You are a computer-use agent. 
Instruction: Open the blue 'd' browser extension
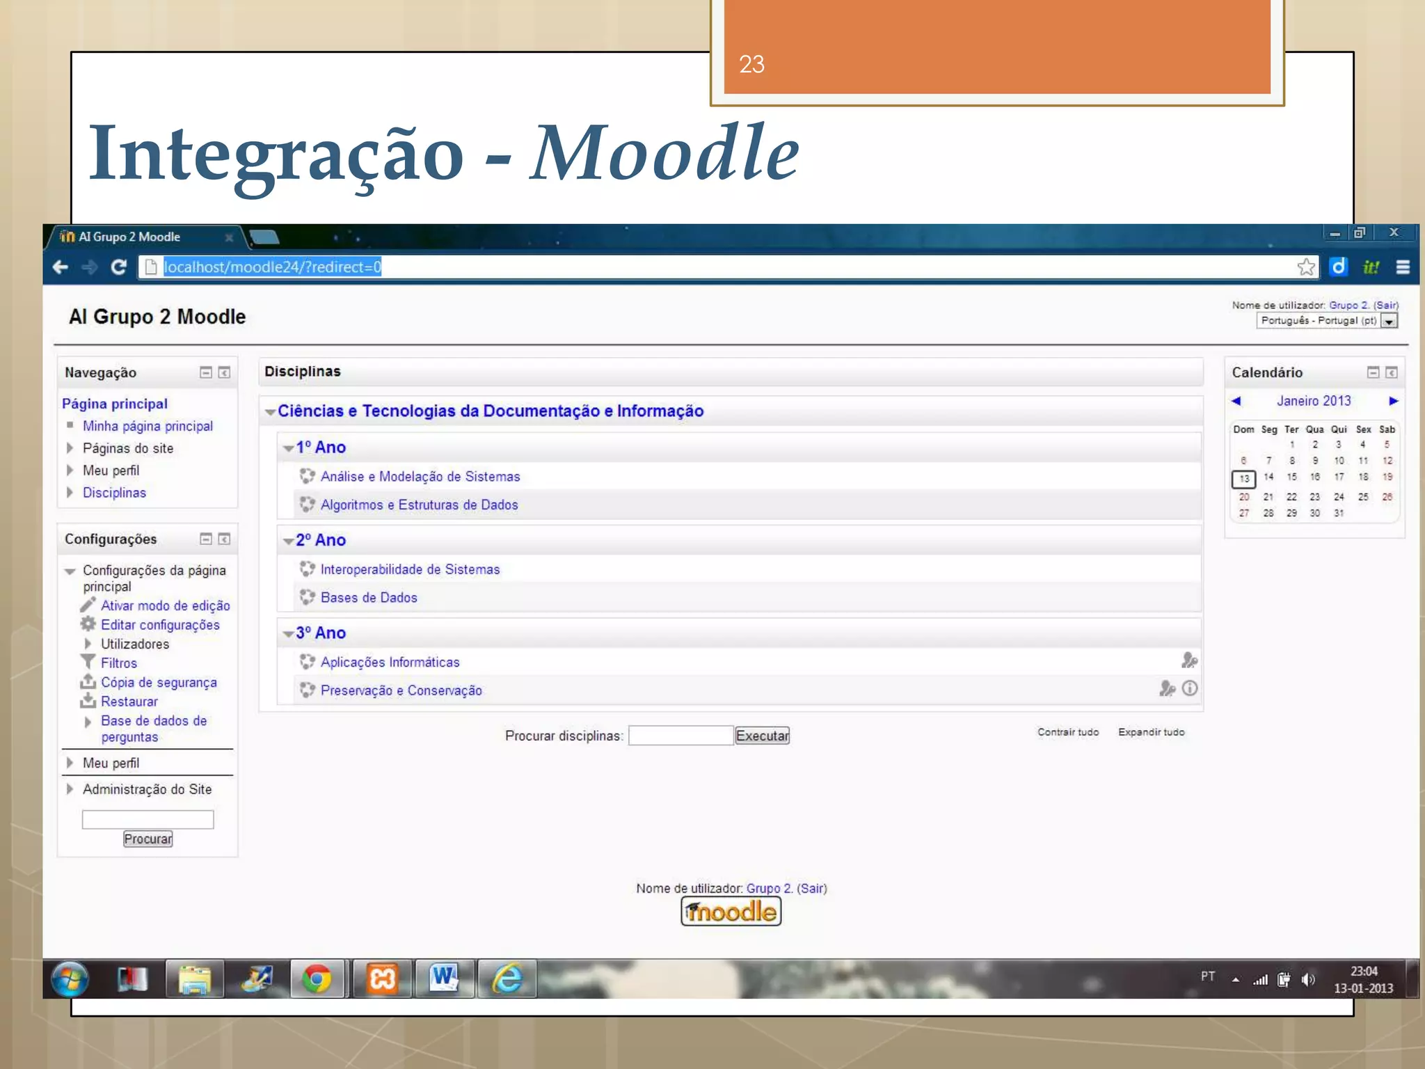[x=1339, y=267]
